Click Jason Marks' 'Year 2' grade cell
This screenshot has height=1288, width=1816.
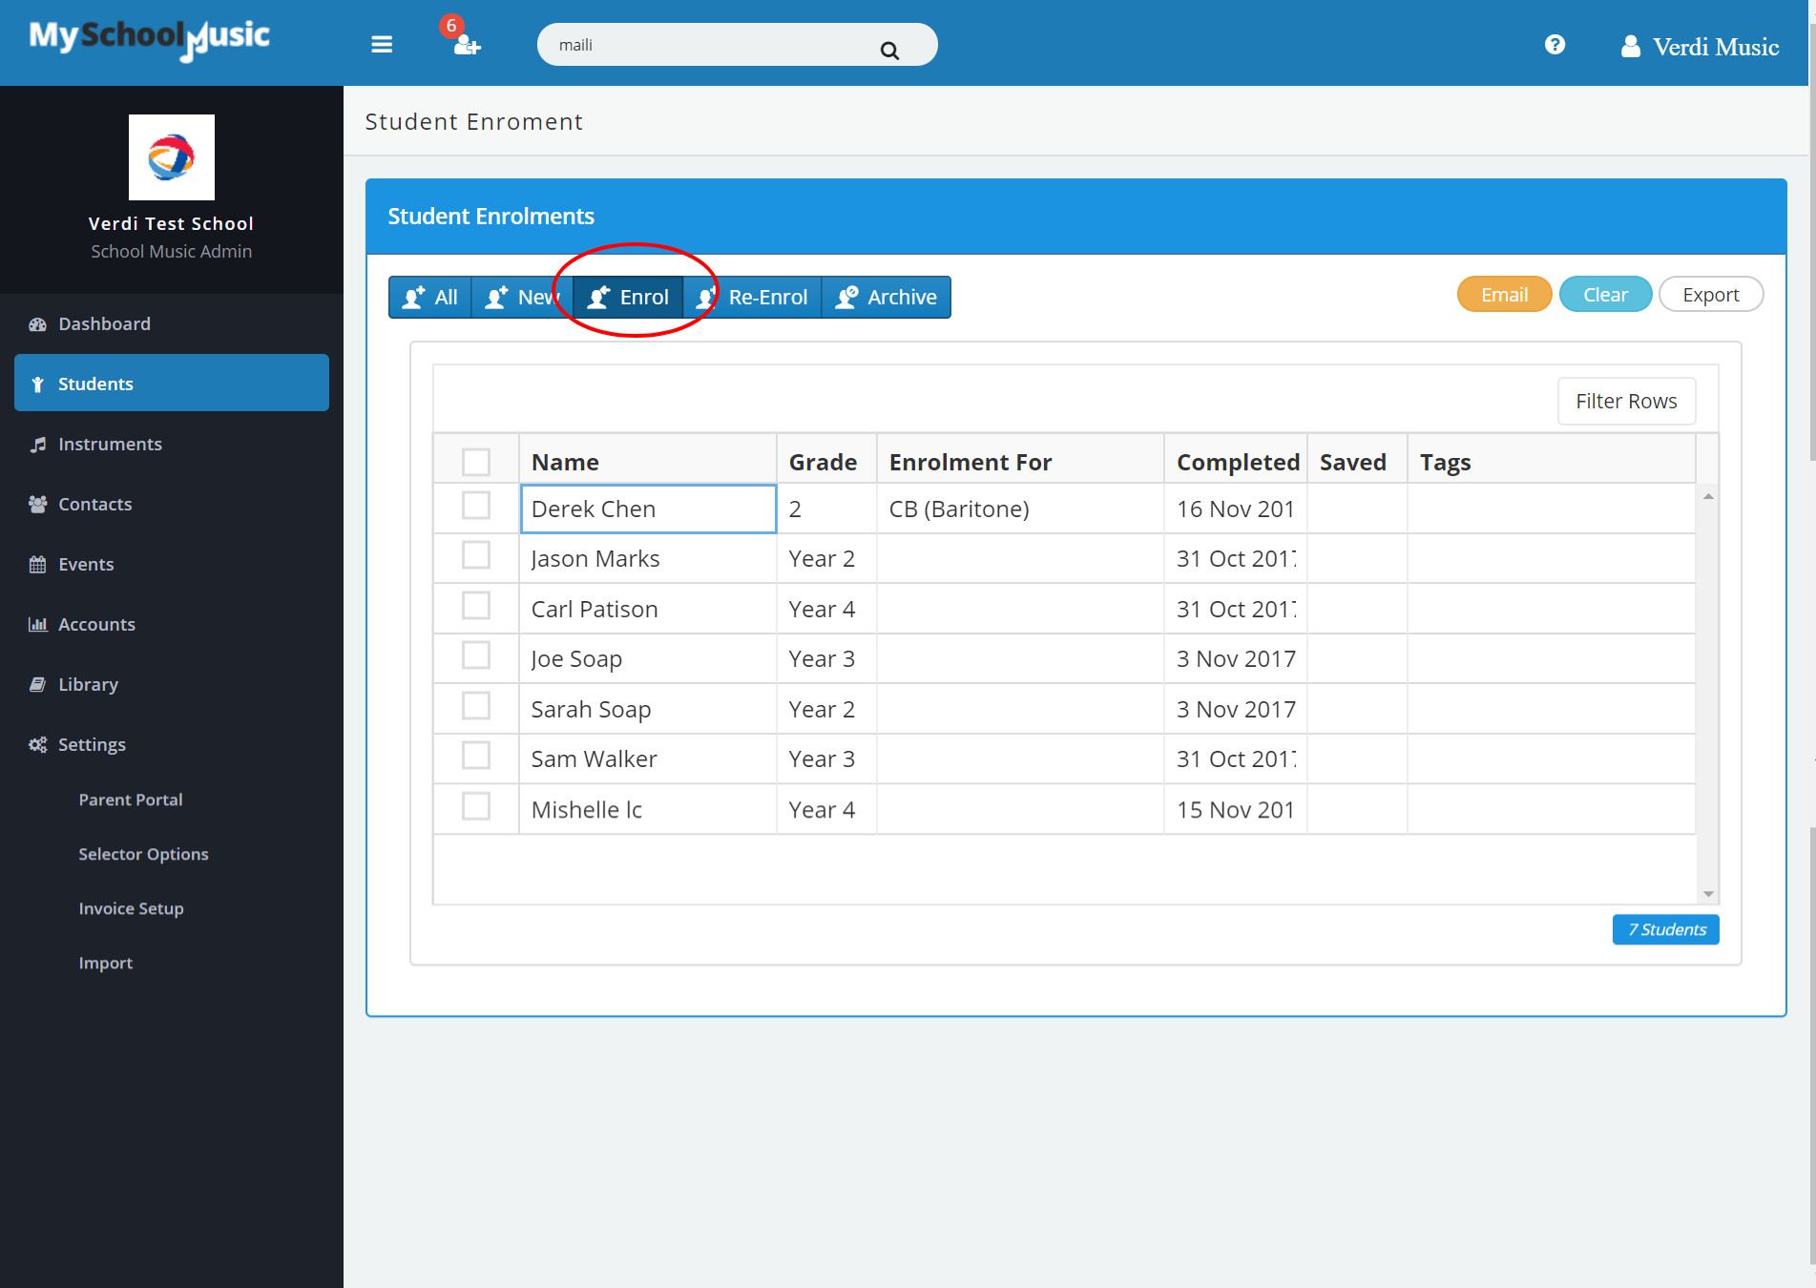826,558
